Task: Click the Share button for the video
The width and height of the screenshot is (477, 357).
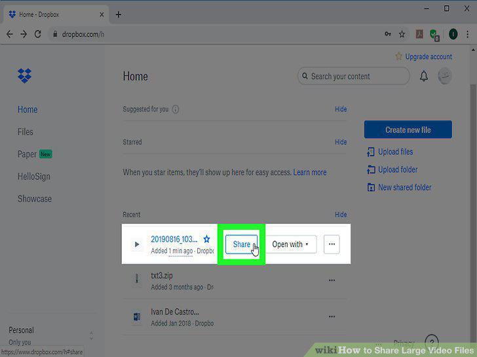Action: (x=242, y=244)
